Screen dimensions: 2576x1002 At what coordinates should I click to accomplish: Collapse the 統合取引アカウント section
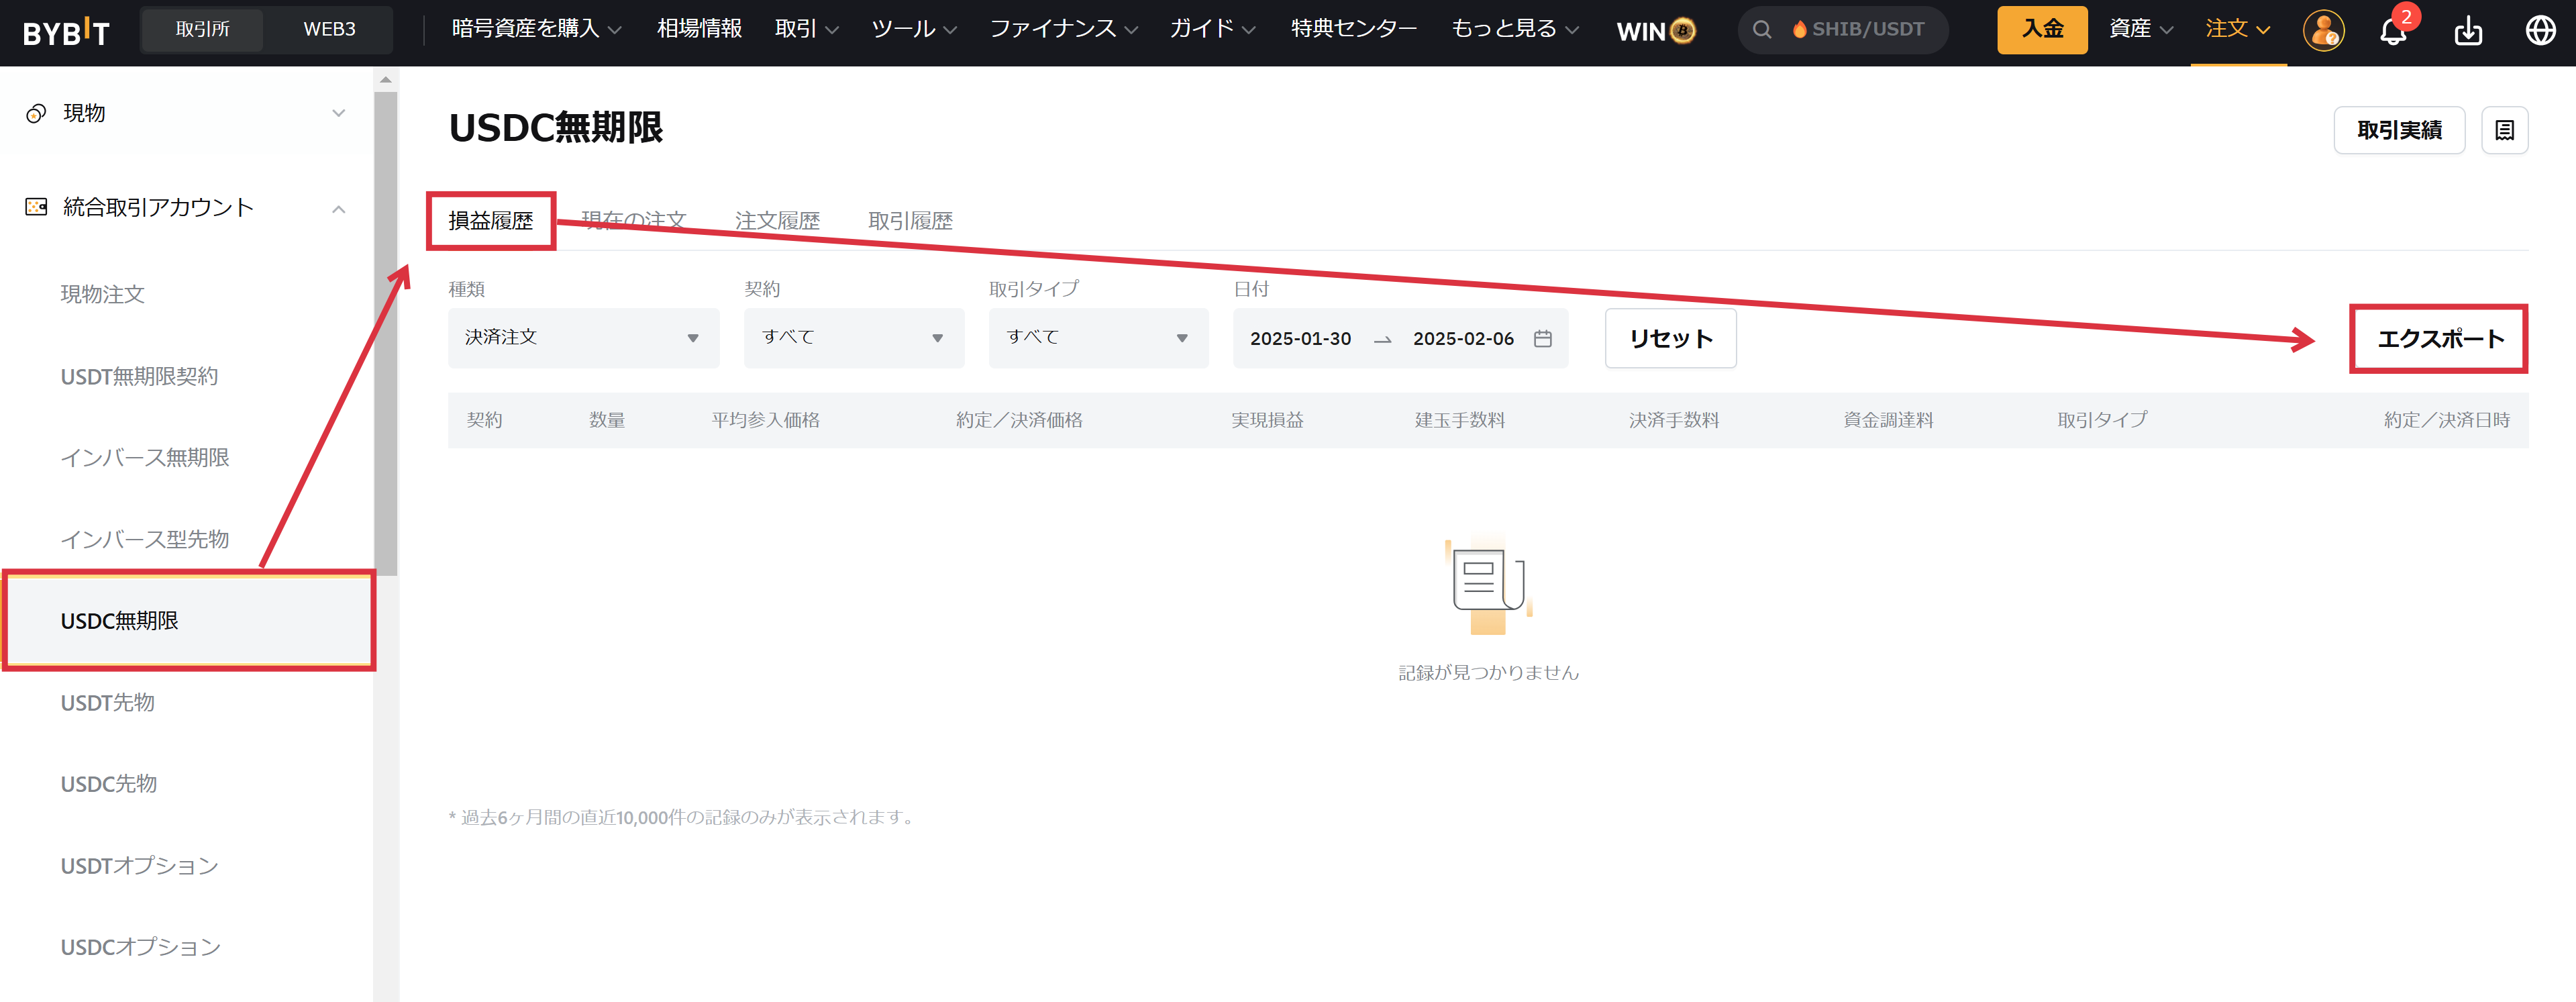click(339, 209)
